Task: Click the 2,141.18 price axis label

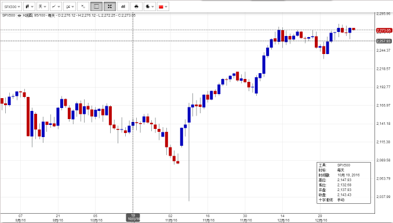Action: pyautogui.click(x=384, y=124)
